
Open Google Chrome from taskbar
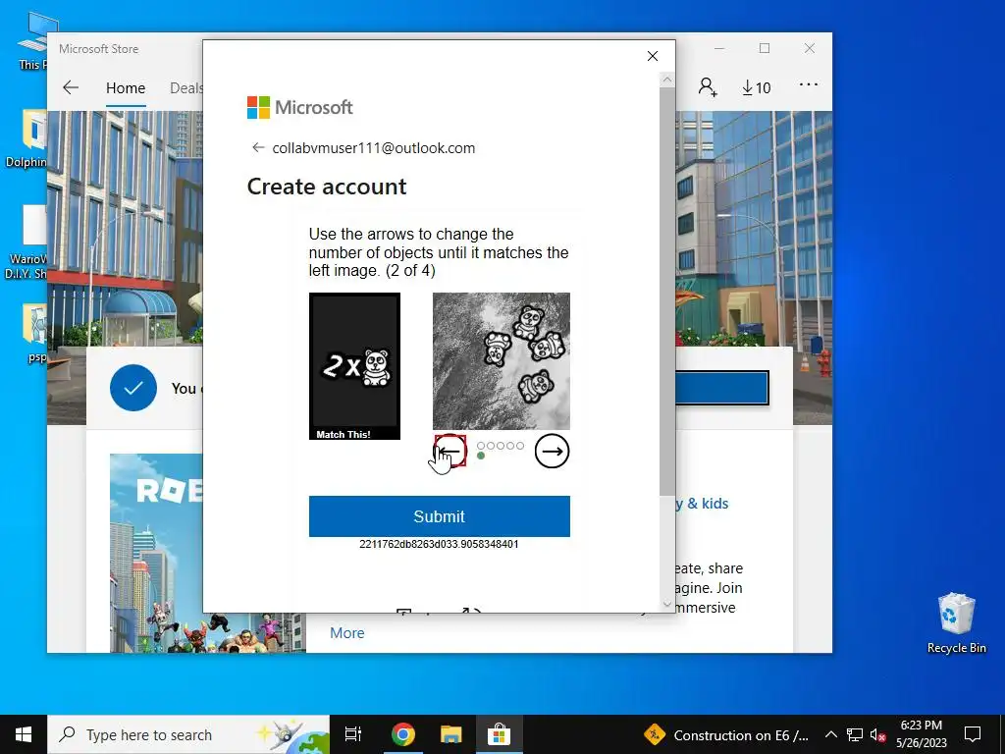pos(403,734)
